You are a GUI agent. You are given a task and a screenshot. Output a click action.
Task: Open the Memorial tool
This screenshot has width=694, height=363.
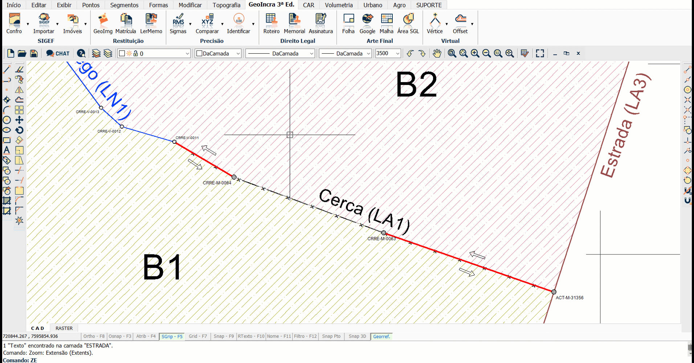294,24
